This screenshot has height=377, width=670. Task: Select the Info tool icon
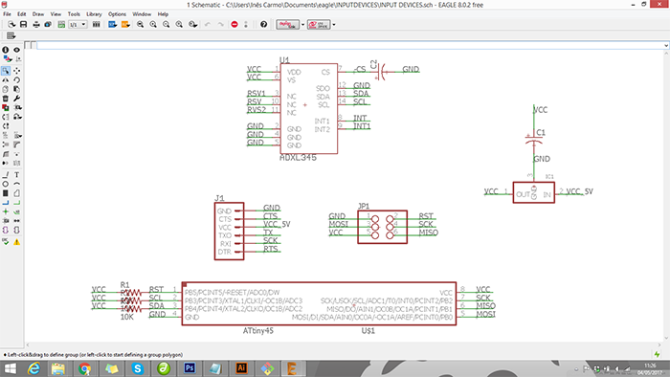tap(6, 50)
